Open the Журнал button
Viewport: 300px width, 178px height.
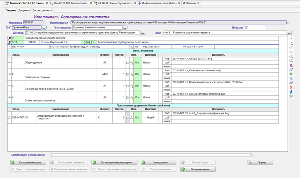pyautogui.click(x=260, y=162)
